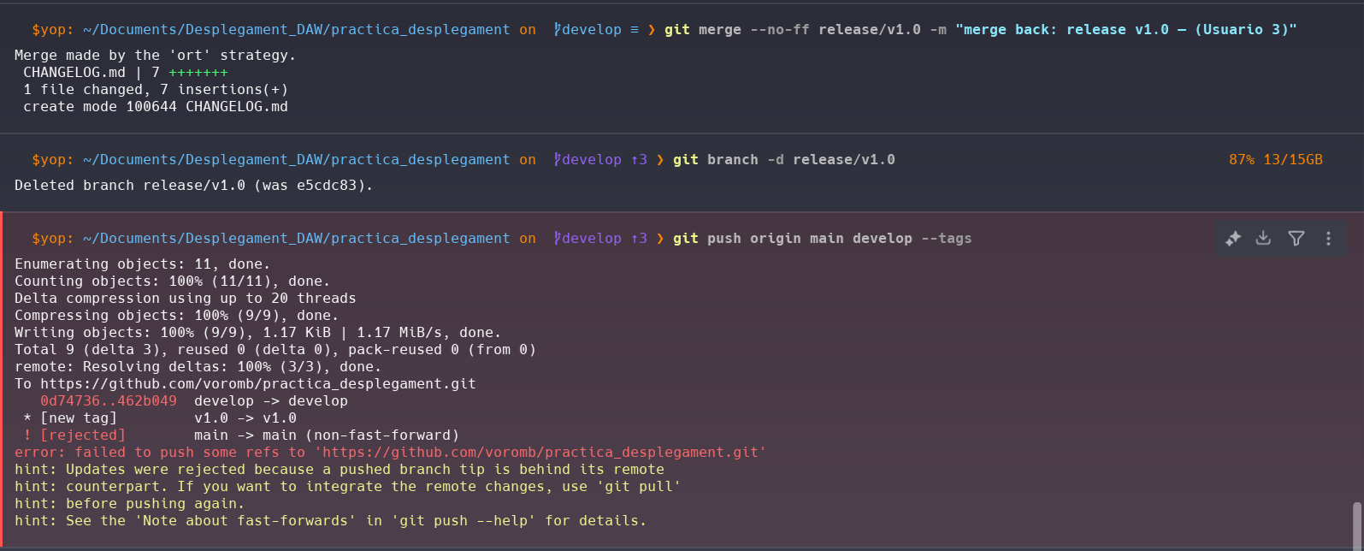Click the ≡ sync status symbol in the first prompt
The height and width of the screenshot is (551, 1364).
point(634,30)
